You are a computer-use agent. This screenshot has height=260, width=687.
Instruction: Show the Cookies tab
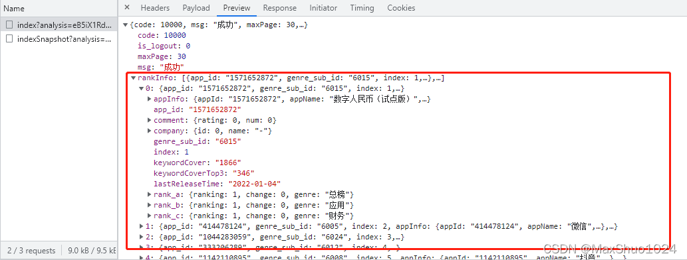401,8
